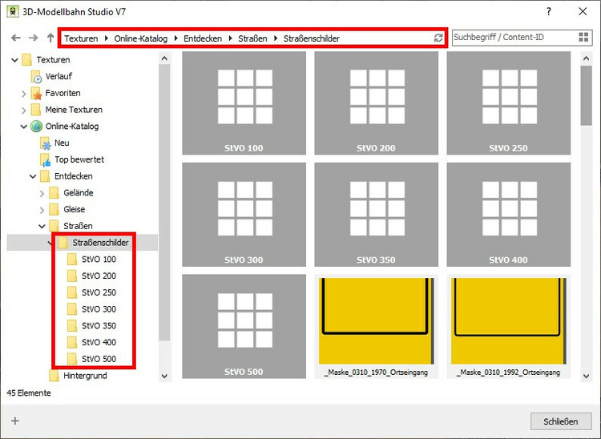
Task: Select the Hintergrund folder
Action: (79, 376)
